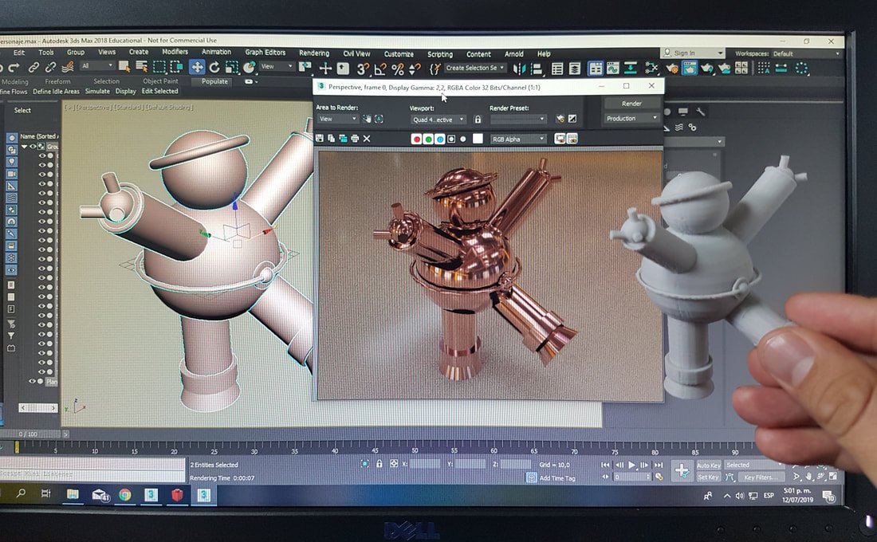This screenshot has height=542, width=877.
Task: Click Save Image icon in render window
Action: click(x=320, y=138)
